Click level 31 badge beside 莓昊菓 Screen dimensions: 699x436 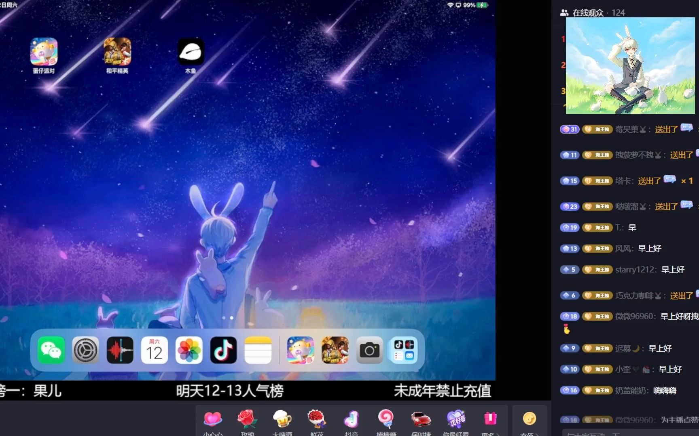(570, 129)
